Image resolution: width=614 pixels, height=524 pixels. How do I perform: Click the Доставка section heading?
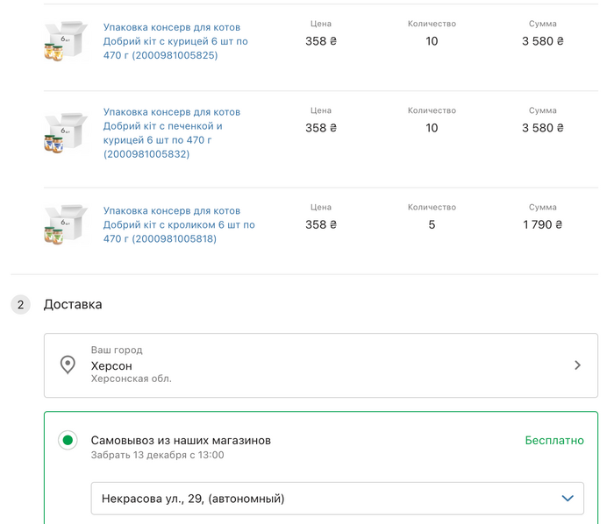[73, 304]
